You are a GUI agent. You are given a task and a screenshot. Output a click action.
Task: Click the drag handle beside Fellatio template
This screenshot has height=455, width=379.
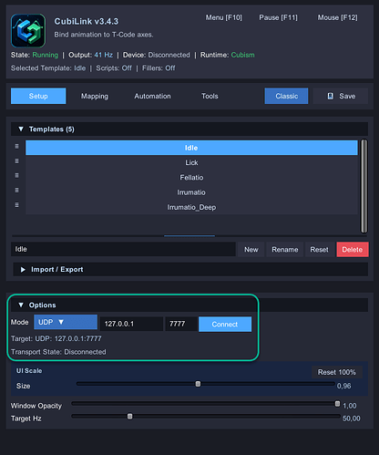pos(17,176)
